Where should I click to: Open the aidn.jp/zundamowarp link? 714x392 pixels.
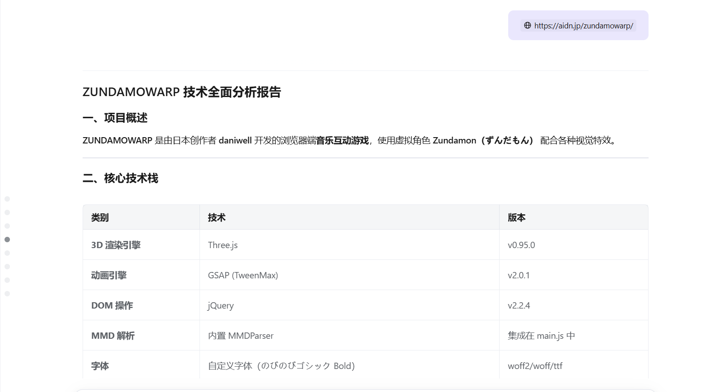[x=583, y=26]
